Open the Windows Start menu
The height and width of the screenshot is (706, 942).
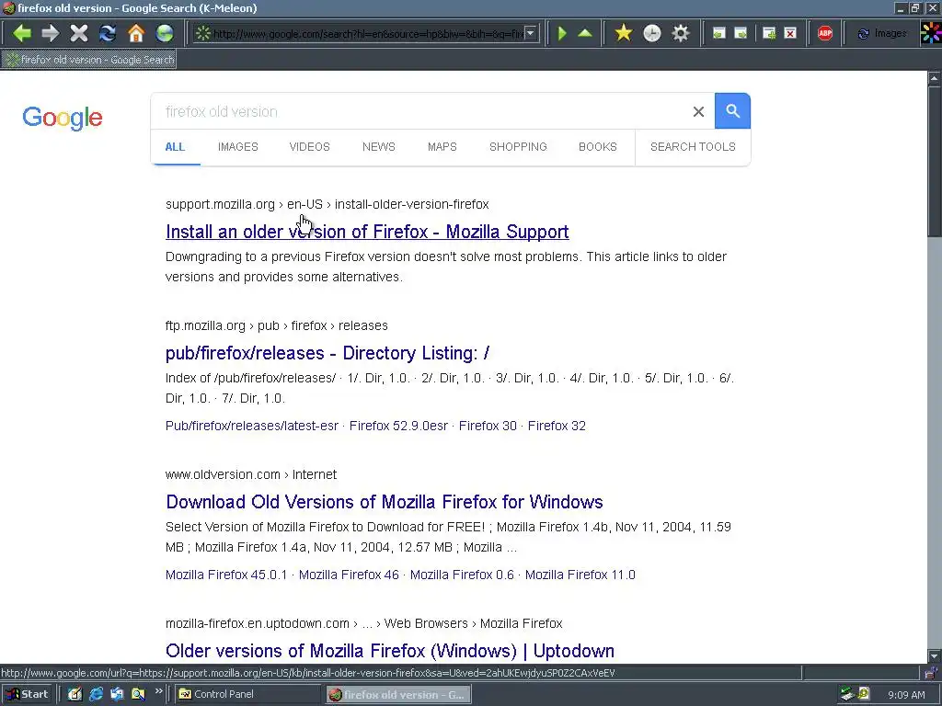pos(28,694)
